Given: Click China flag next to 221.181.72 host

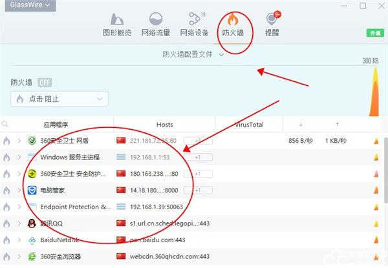Looking at the screenshot, I should [121, 141].
